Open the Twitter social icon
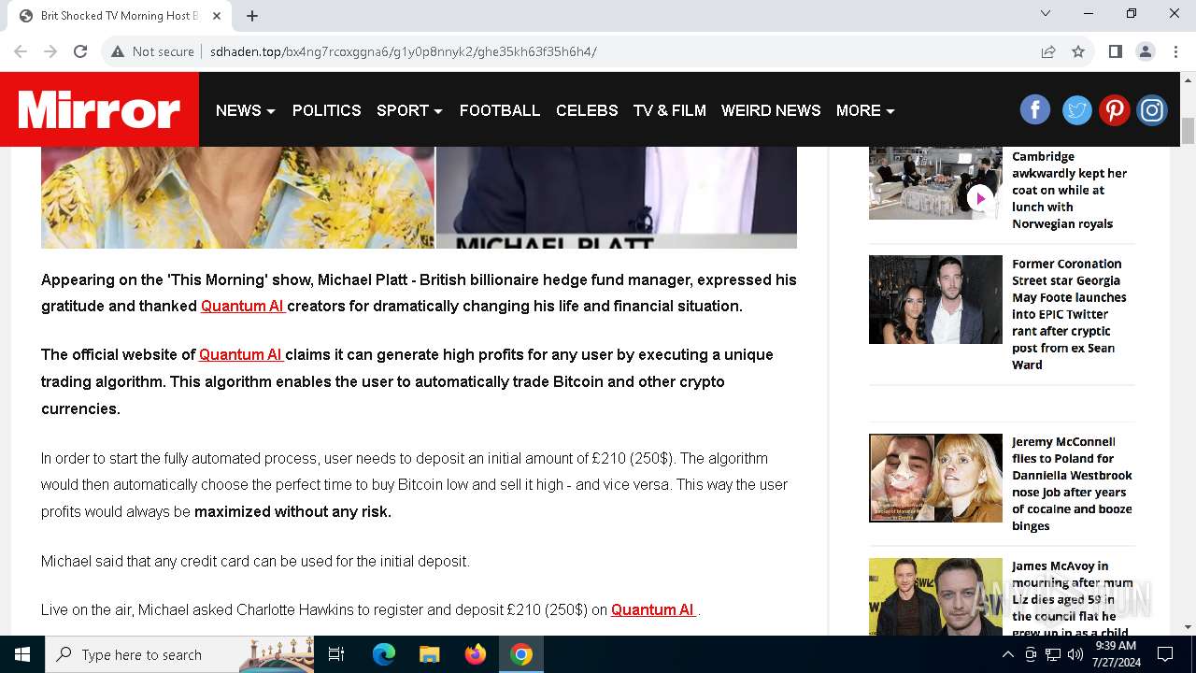The image size is (1196, 673). [x=1076, y=110]
